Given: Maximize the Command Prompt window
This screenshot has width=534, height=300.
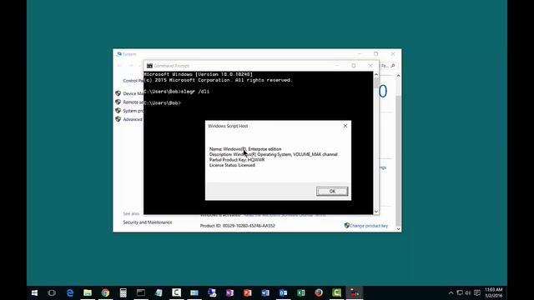Looking at the screenshot, I should pyautogui.click(x=354, y=66).
